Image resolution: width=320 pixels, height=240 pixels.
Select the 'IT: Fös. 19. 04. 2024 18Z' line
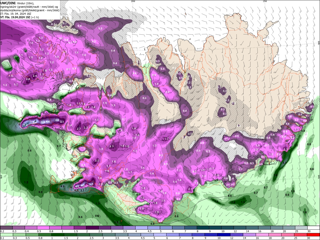[x=16, y=14]
